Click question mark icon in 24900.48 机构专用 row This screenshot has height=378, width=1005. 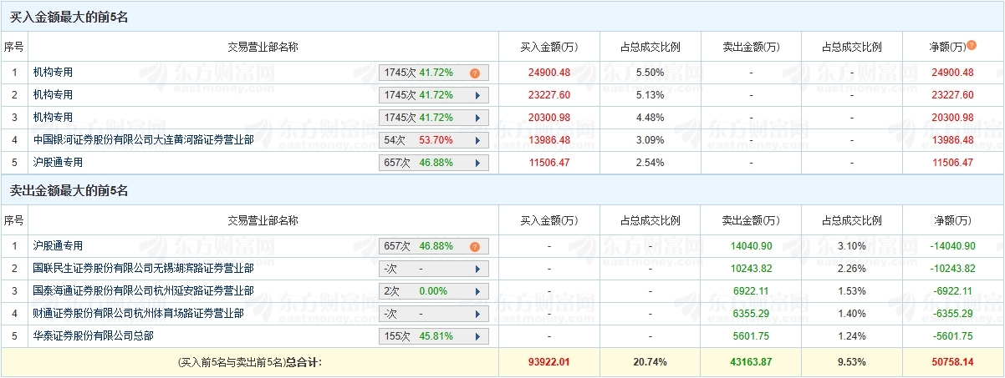click(475, 73)
